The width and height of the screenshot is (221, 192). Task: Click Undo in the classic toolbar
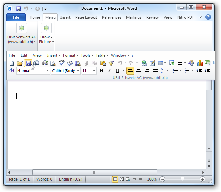(x=120, y=63)
